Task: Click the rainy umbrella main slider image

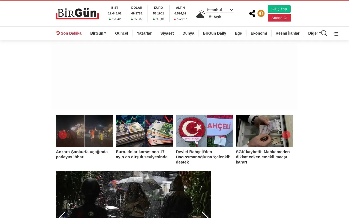Action: tap(134, 194)
